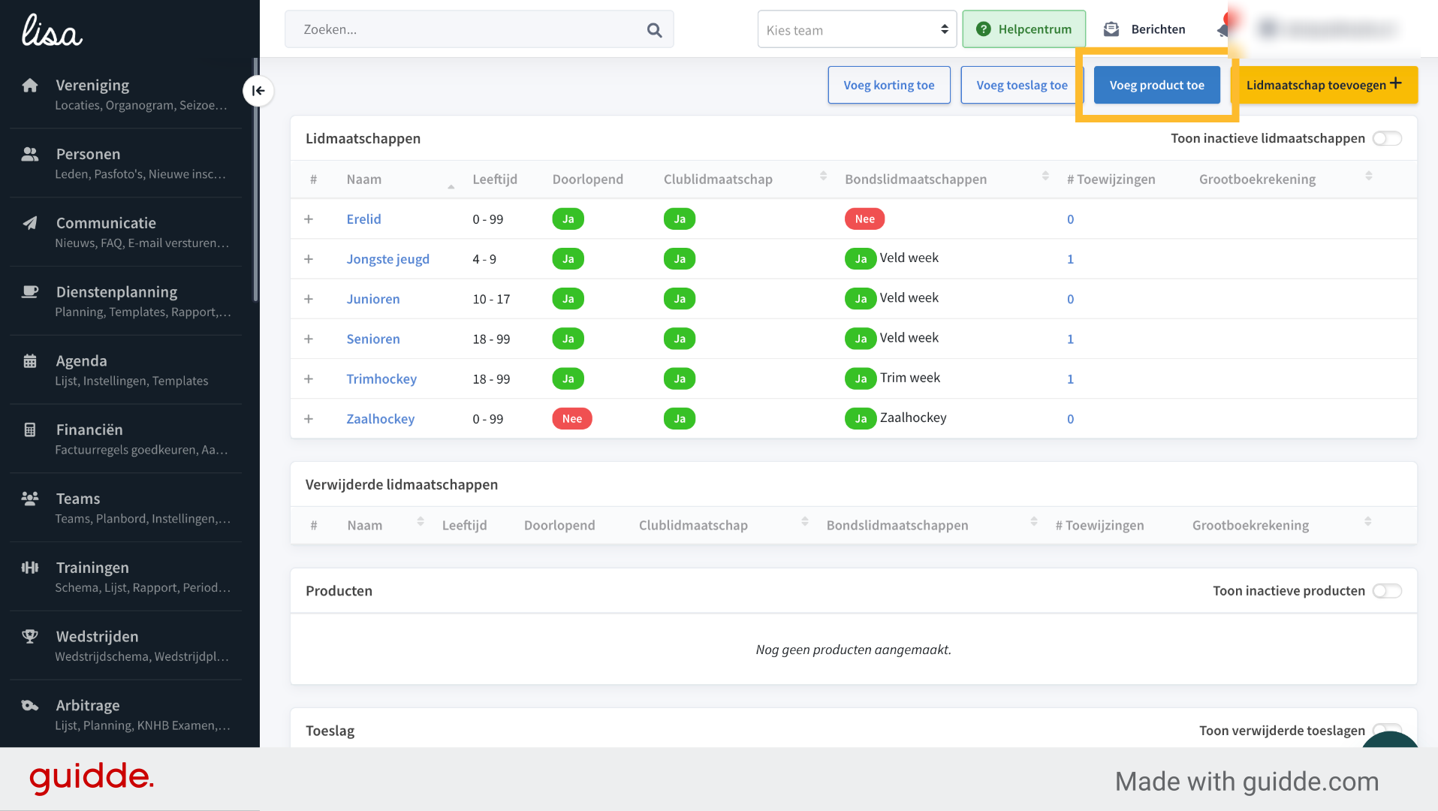Open the Trimhockey membership link
The image size is (1438, 811).
pos(381,379)
